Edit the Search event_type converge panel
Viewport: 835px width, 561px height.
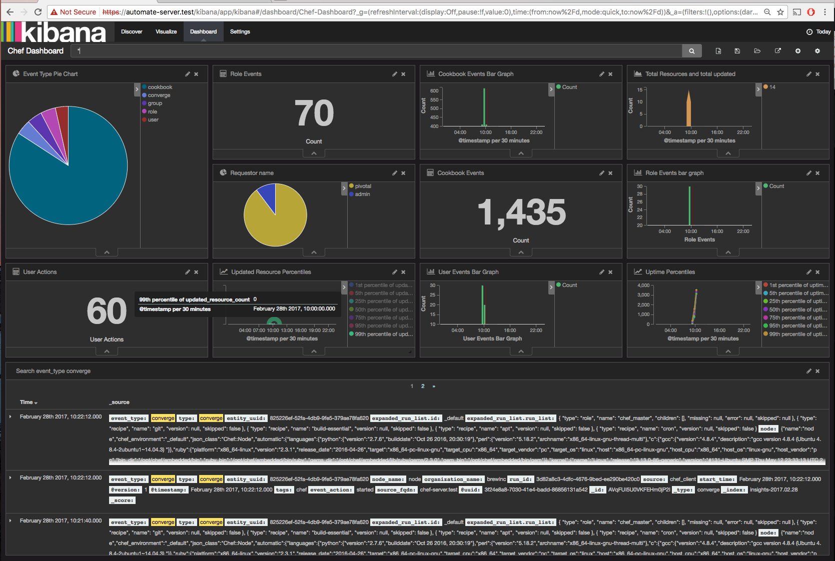tap(809, 371)
